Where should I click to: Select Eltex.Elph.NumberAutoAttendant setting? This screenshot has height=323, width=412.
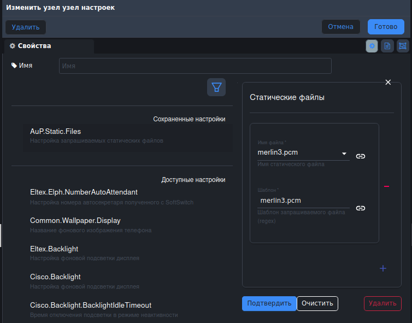84,192
